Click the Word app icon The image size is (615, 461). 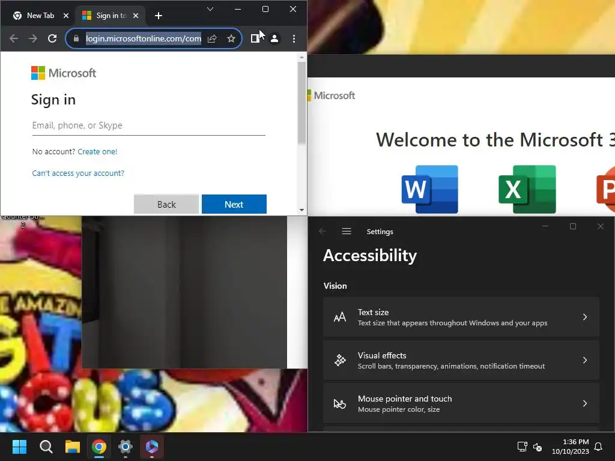click(x=430, y=189)
